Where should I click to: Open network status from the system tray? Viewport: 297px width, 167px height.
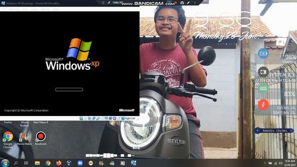276,163
